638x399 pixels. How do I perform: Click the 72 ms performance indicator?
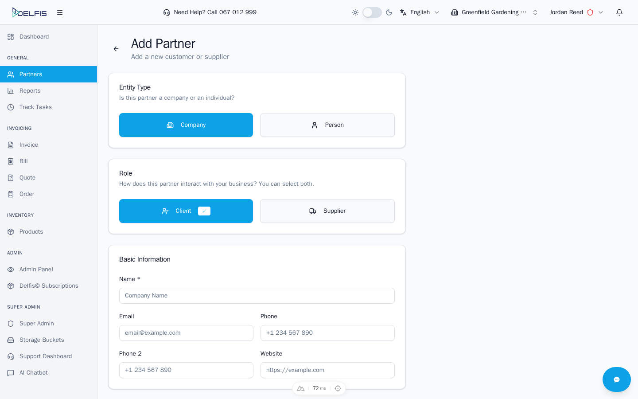(x=319, y=388)
